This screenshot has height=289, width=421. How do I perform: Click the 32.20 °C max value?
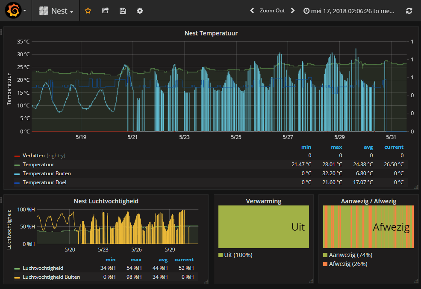pos(332,173)
